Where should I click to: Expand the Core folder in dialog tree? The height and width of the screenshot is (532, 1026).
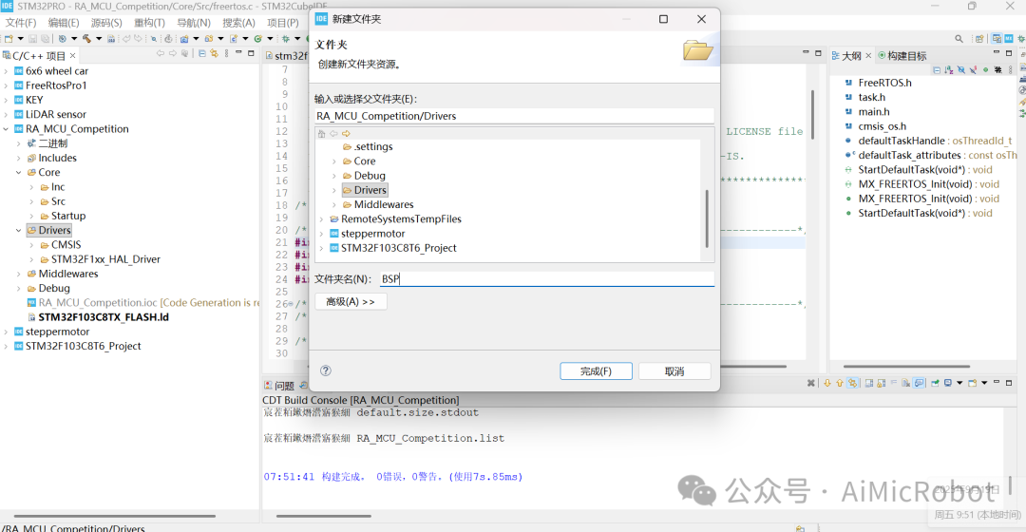coord(333,161)
